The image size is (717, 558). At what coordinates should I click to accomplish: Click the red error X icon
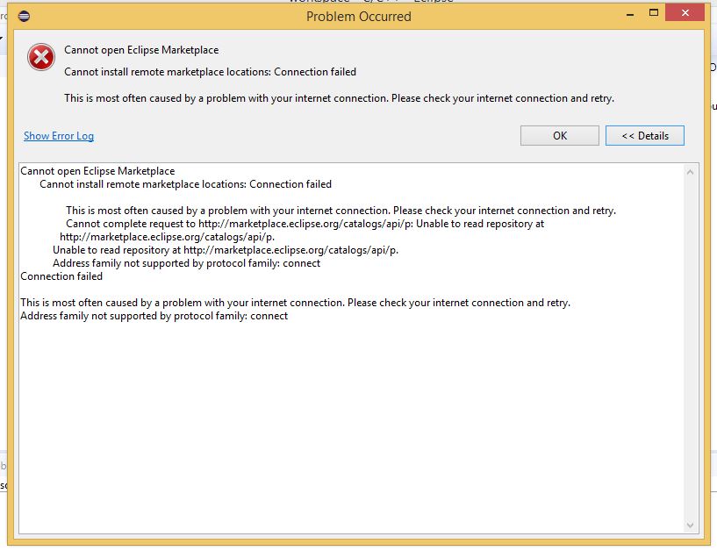[40, 57]
